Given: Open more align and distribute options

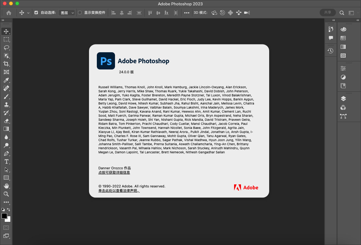Looking at the screenshot, I should [x=187, y=13].
